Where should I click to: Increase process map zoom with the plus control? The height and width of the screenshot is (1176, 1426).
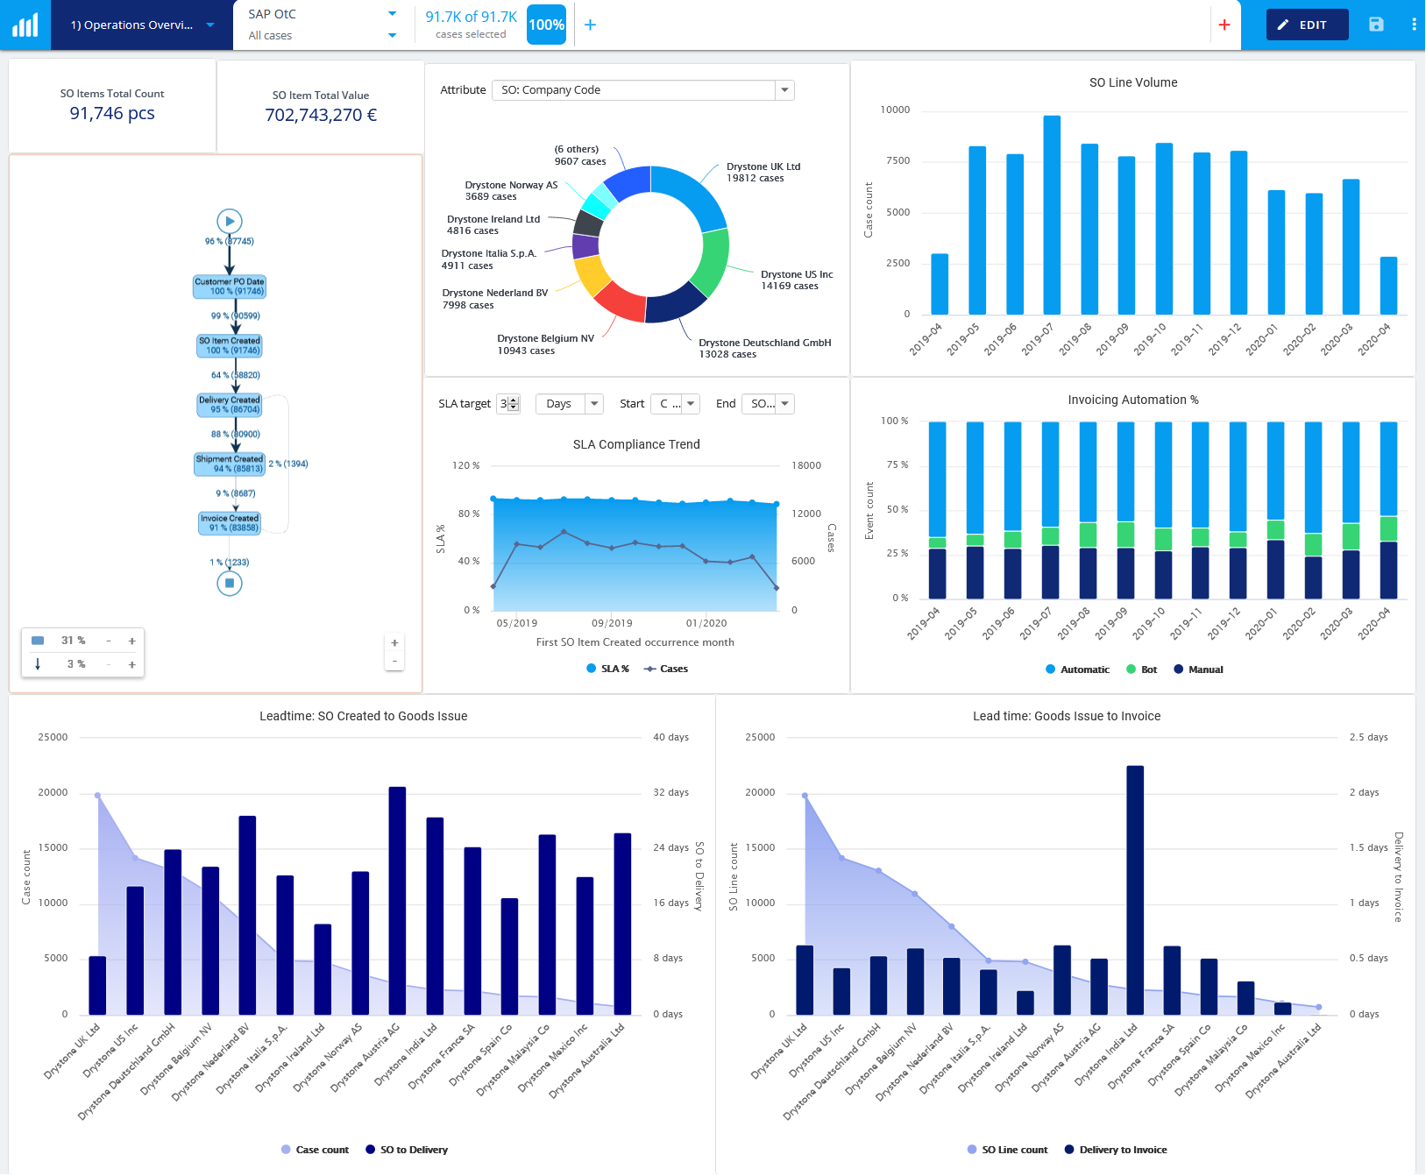point(394,642)
